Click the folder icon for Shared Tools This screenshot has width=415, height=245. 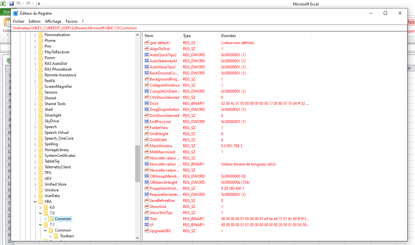tap(40, 104)
